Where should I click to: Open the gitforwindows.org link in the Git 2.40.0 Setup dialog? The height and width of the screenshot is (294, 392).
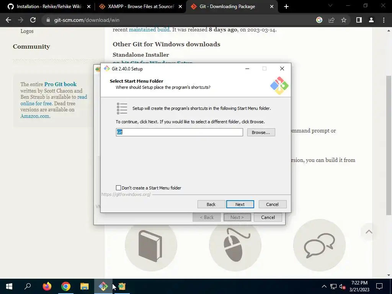coord(126,194)
